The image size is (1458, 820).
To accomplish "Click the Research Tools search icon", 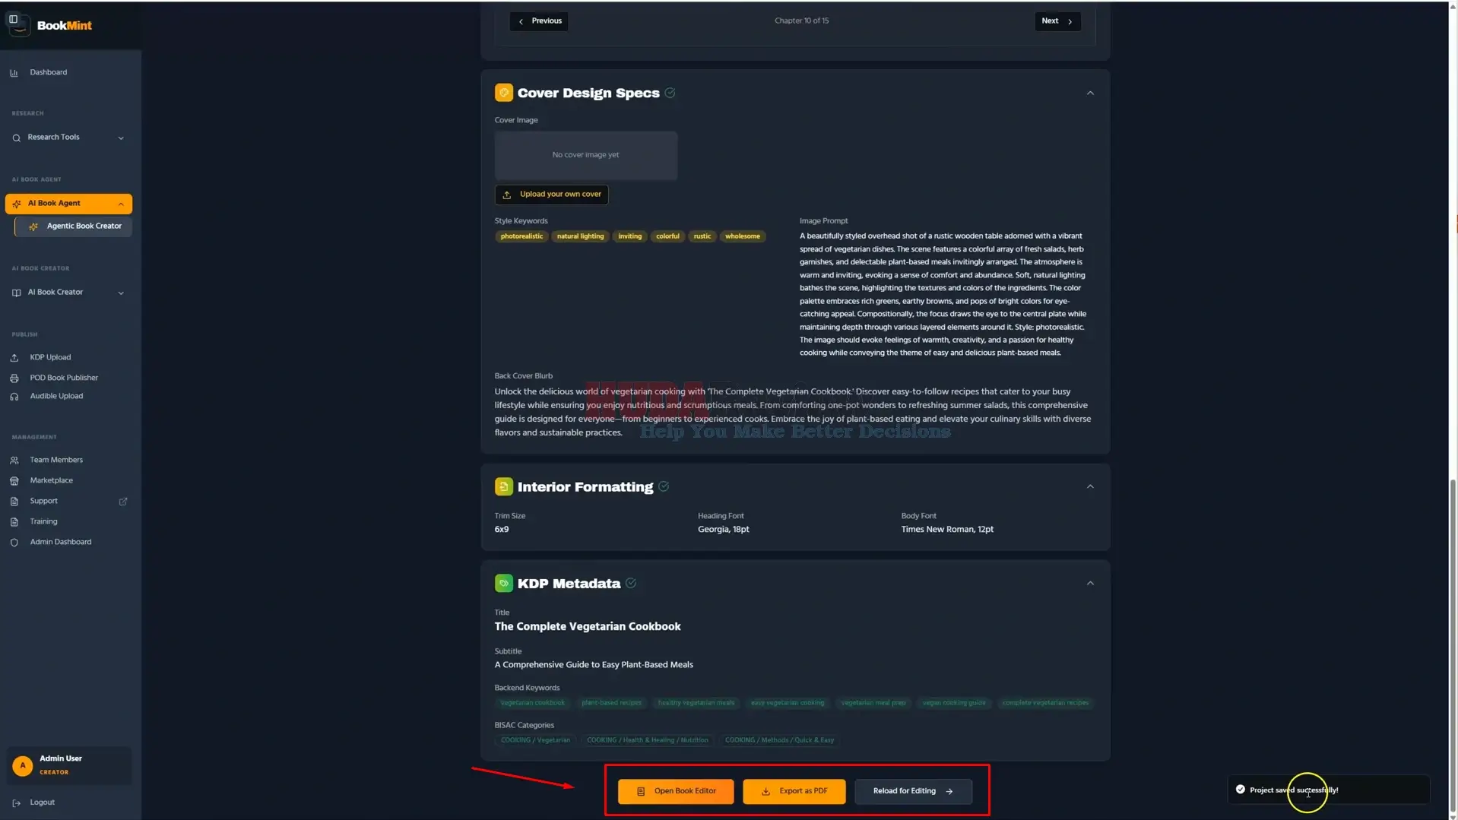I will point(16,138).
